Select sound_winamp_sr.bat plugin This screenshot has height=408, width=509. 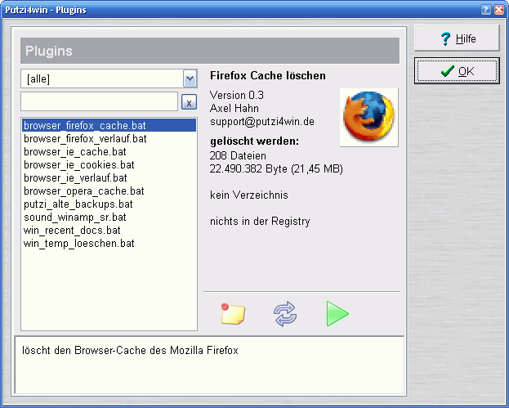coord(109,217)
